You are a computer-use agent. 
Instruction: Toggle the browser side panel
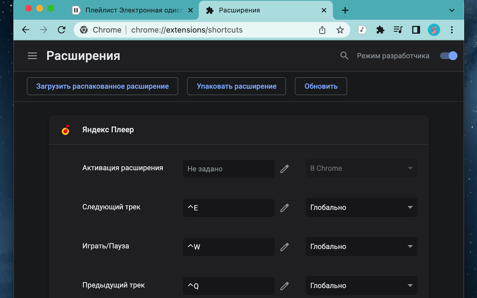point(416,30)
